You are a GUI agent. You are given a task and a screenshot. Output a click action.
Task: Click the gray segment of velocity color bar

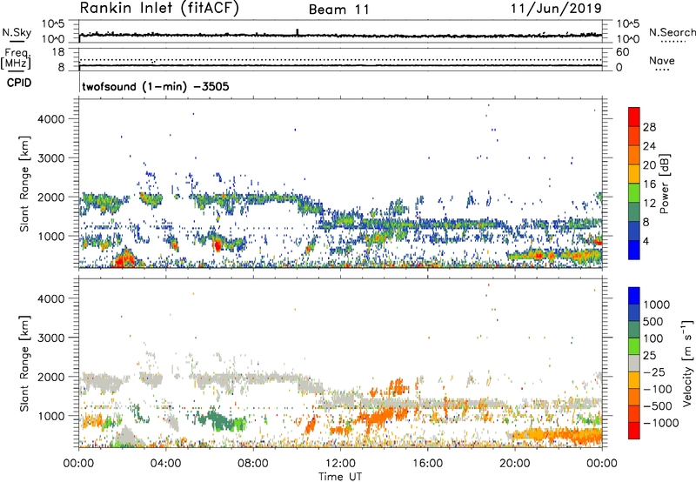634,363
